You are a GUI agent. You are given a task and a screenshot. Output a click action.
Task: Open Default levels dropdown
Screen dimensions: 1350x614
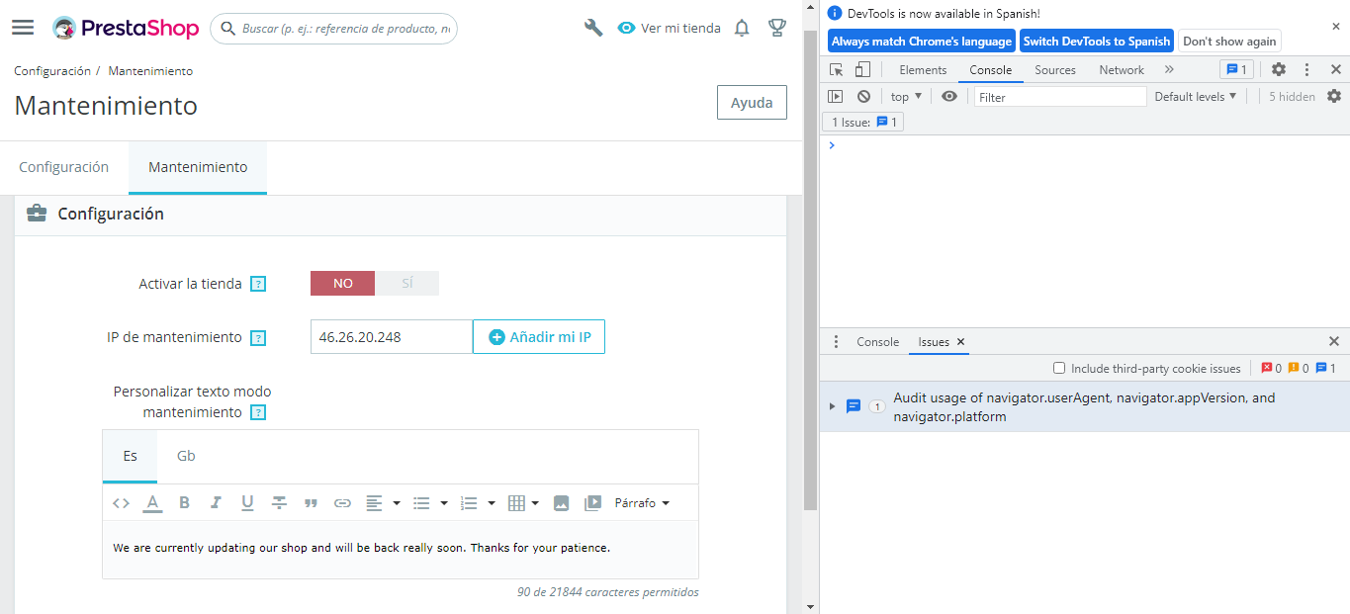pyautogui.click(x=1196, y=97)
